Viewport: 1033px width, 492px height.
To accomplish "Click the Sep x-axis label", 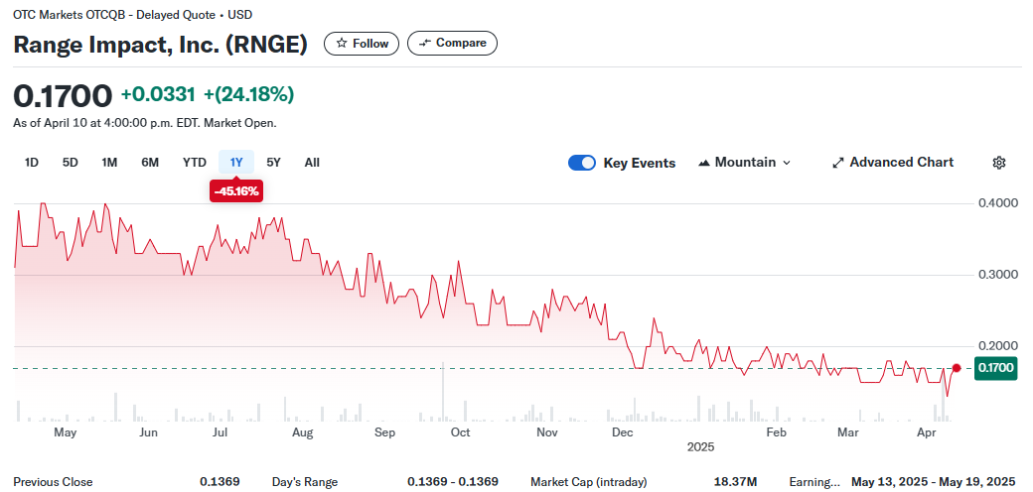I will click(x=384, y=432).
